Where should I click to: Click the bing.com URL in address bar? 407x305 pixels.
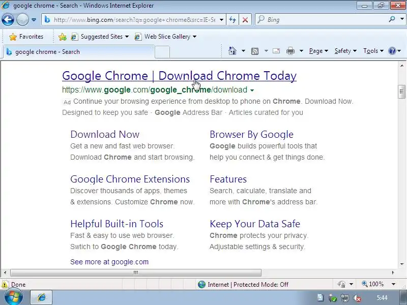click(x=134, y=20)
